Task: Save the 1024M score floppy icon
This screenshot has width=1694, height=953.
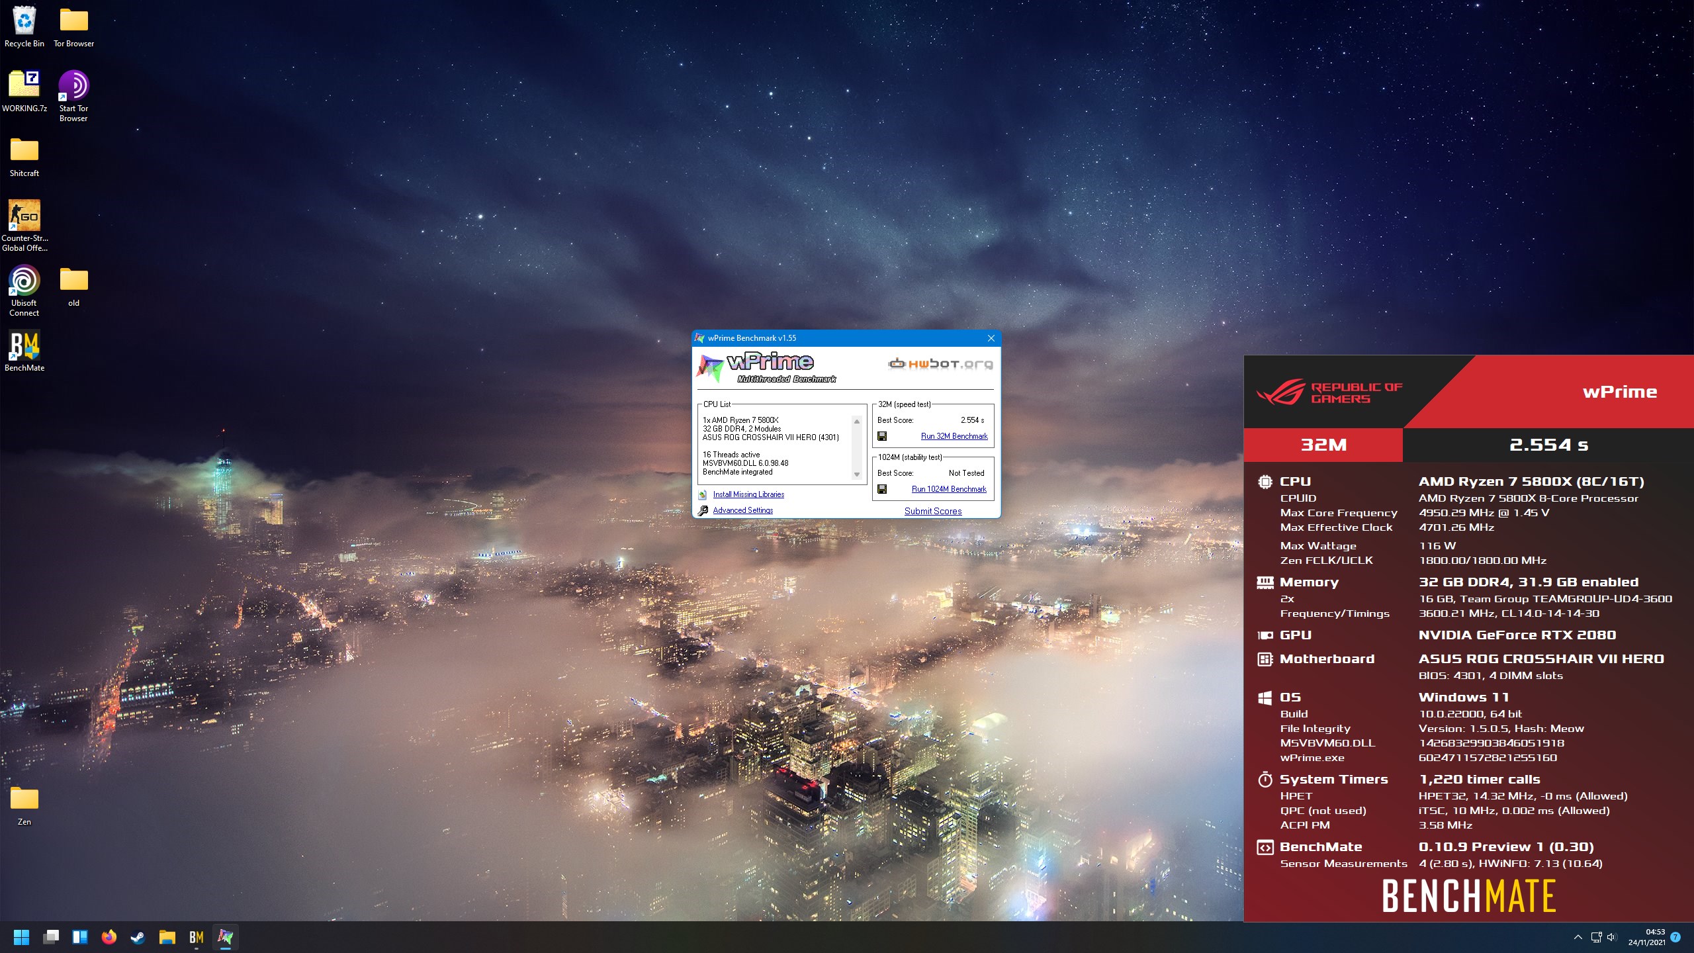Action: pyautogui.click(x=882, y=489)
